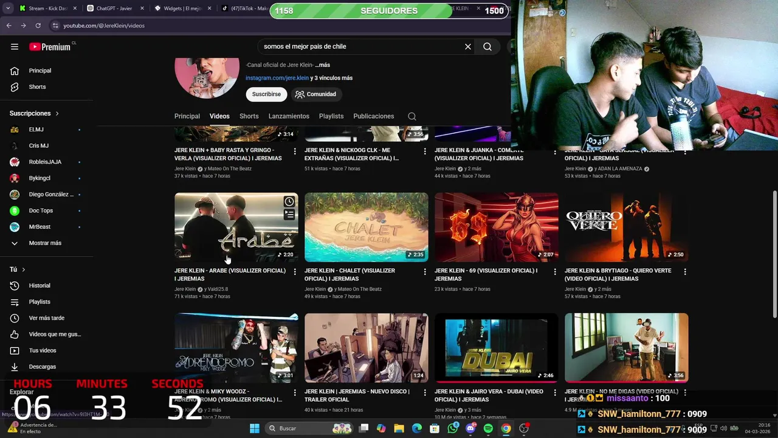Open the instagram.com/jere.klein link
The height and width of the screenshot is (438, 778).
coord(277,78)
